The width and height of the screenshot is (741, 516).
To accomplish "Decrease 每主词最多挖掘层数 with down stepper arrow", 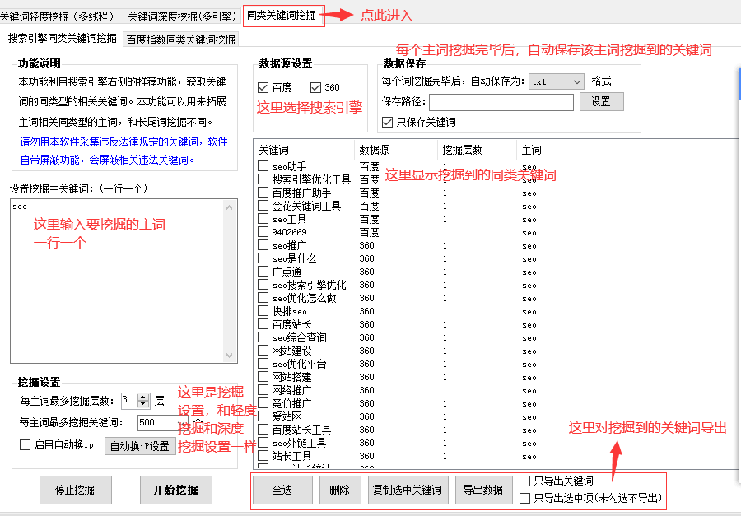I will click(x=143, y=404).
